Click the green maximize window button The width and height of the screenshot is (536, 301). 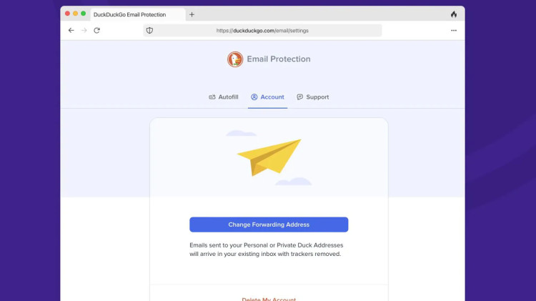pyautogui.click(x=83, y=14)
